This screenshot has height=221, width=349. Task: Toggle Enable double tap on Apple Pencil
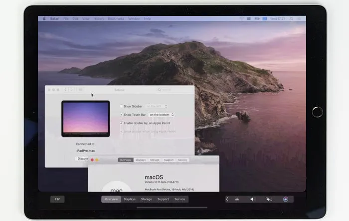[121, 123]
